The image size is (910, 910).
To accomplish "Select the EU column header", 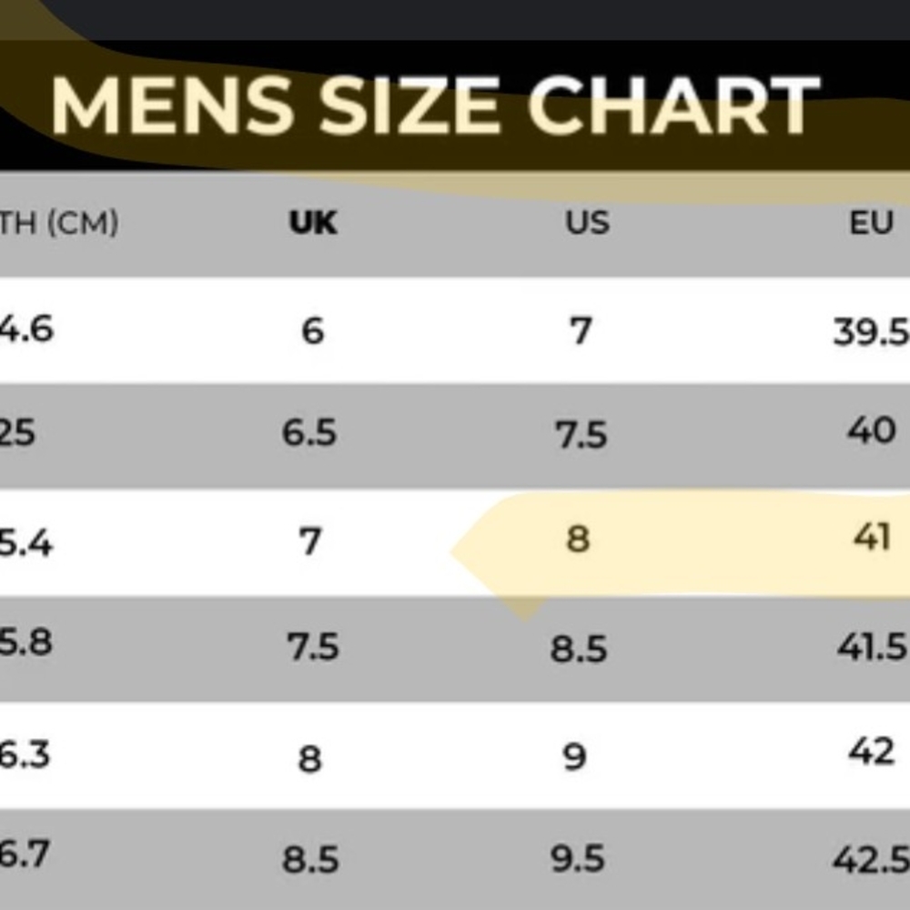I will (x=871, y=222).
